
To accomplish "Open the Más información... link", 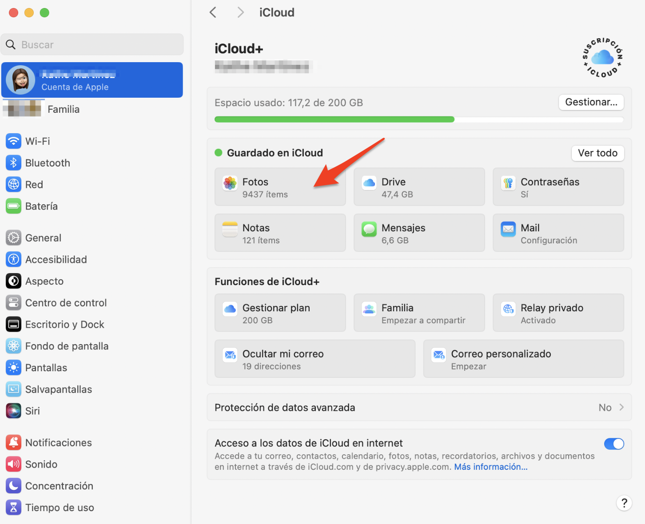I will pos(491,467).
